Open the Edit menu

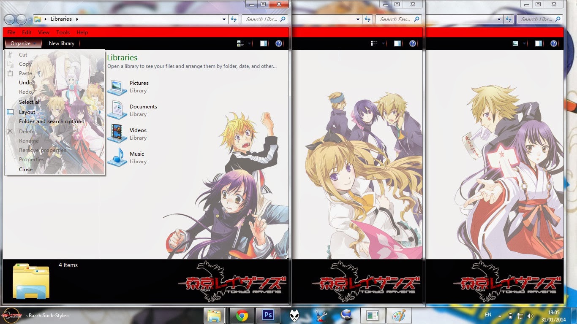tap(27, 32)
